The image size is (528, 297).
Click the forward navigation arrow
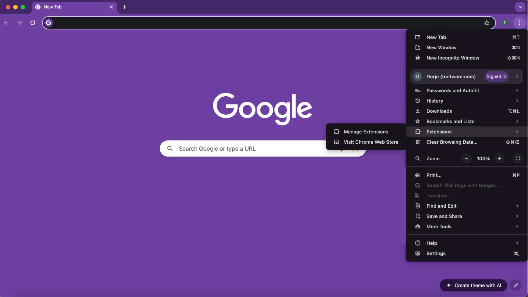(19, 23)
